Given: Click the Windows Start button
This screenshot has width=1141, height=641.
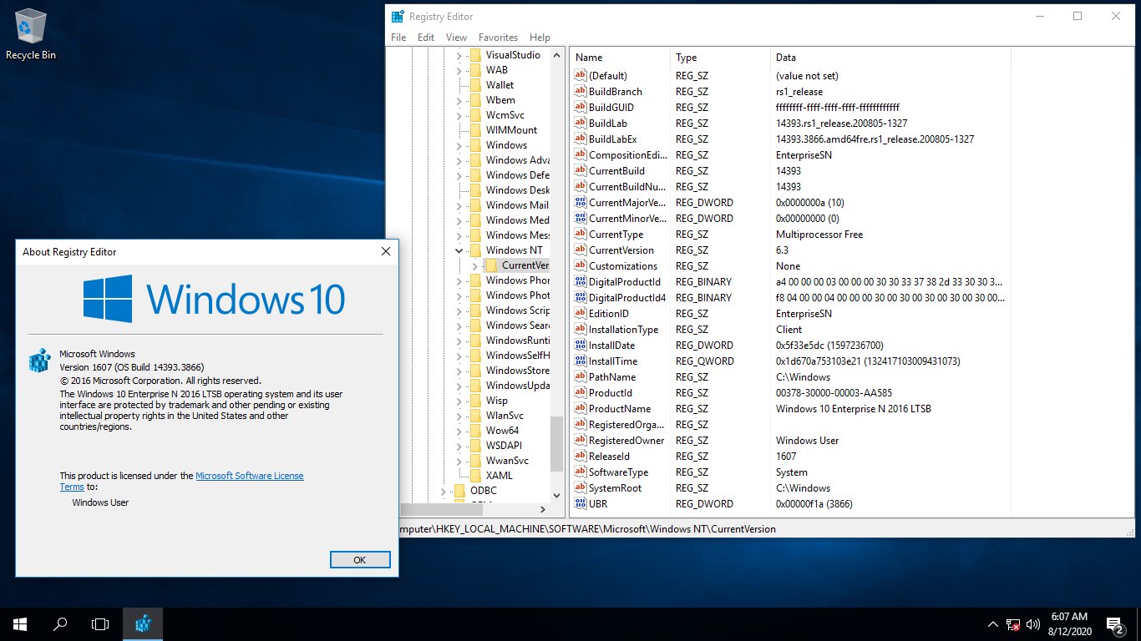Looking at the screenshot, I should [x=20, y=624].
